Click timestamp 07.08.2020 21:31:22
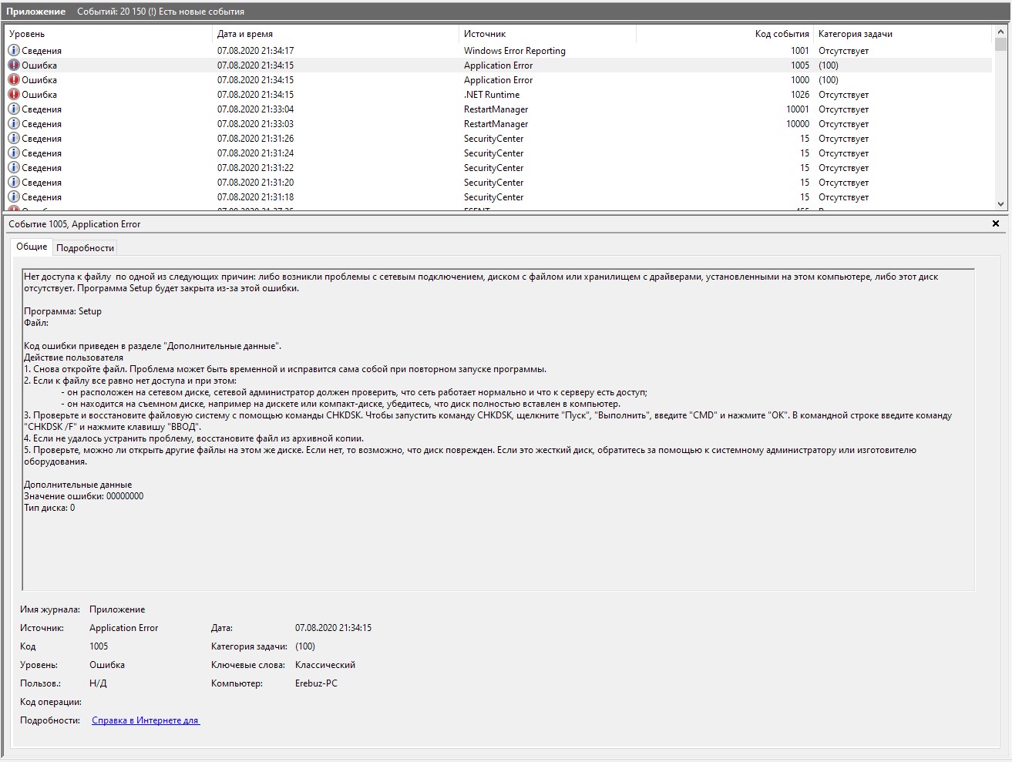 [x=255, y=168]
